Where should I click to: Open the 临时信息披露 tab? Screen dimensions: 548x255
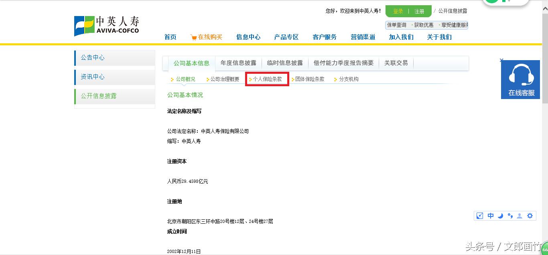pos(285,63)
